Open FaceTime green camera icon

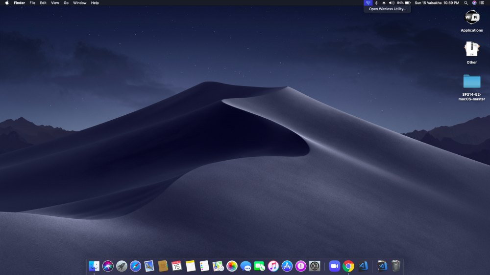click(x=259, y=266)
